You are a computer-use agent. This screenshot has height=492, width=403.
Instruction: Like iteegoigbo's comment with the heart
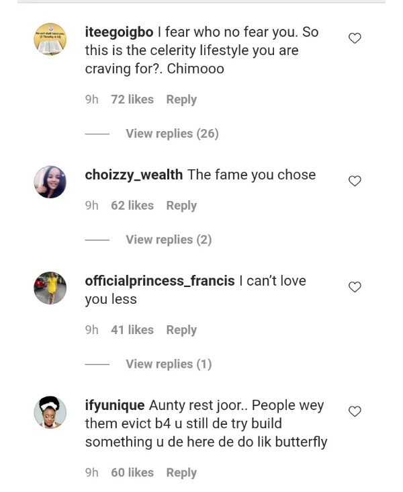pos(355,39)
